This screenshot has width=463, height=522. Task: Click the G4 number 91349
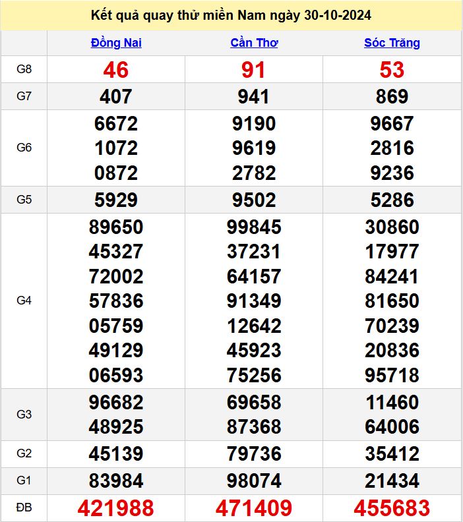(254, 301)
